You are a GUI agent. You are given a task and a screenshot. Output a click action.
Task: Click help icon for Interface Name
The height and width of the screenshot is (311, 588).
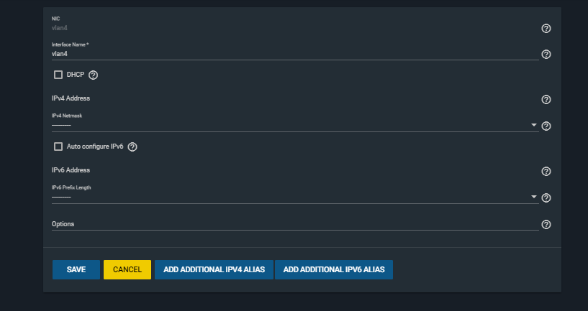(x=546, y=55)
